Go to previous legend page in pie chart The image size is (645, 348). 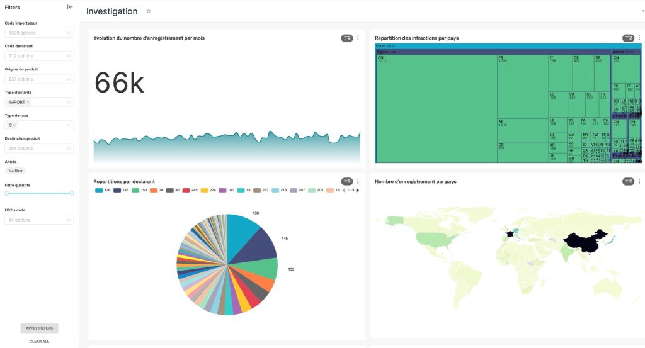tap(344, 190)
